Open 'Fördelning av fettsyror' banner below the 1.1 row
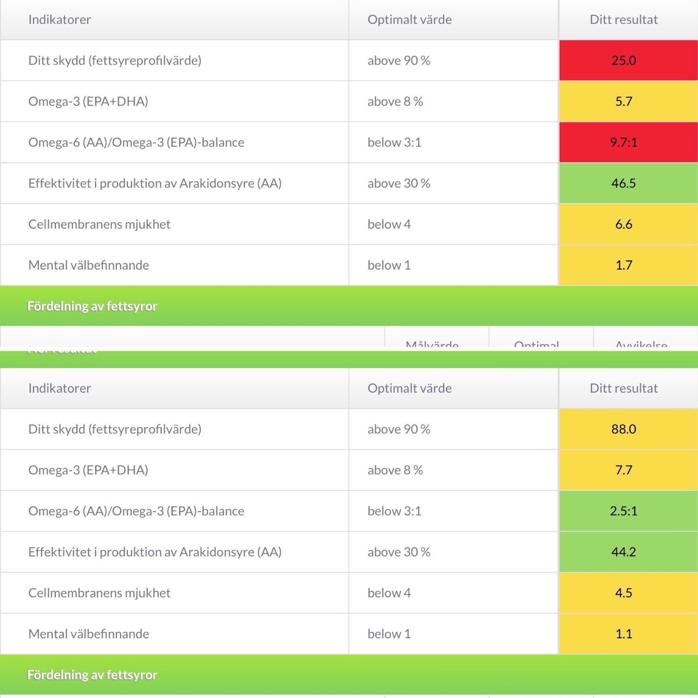698x698 pixels. [349, 674]
